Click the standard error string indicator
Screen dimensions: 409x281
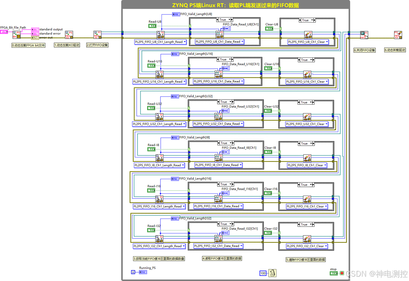(x=35, y=34)
